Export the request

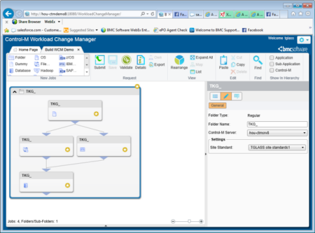pos(157,65)
